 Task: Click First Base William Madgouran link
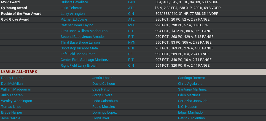click(84, 31)
